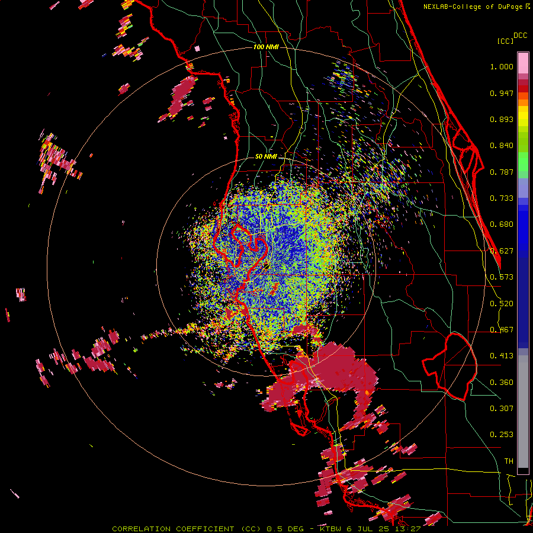Click the TH threshold label on legend
Image resolution: width=533 pixels, height=533 pixels.
(x=509, y=461)
